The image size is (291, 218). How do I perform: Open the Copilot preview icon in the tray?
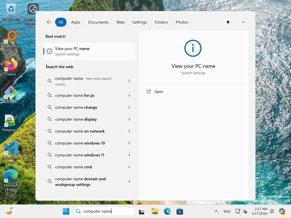(x=282, y=211)
